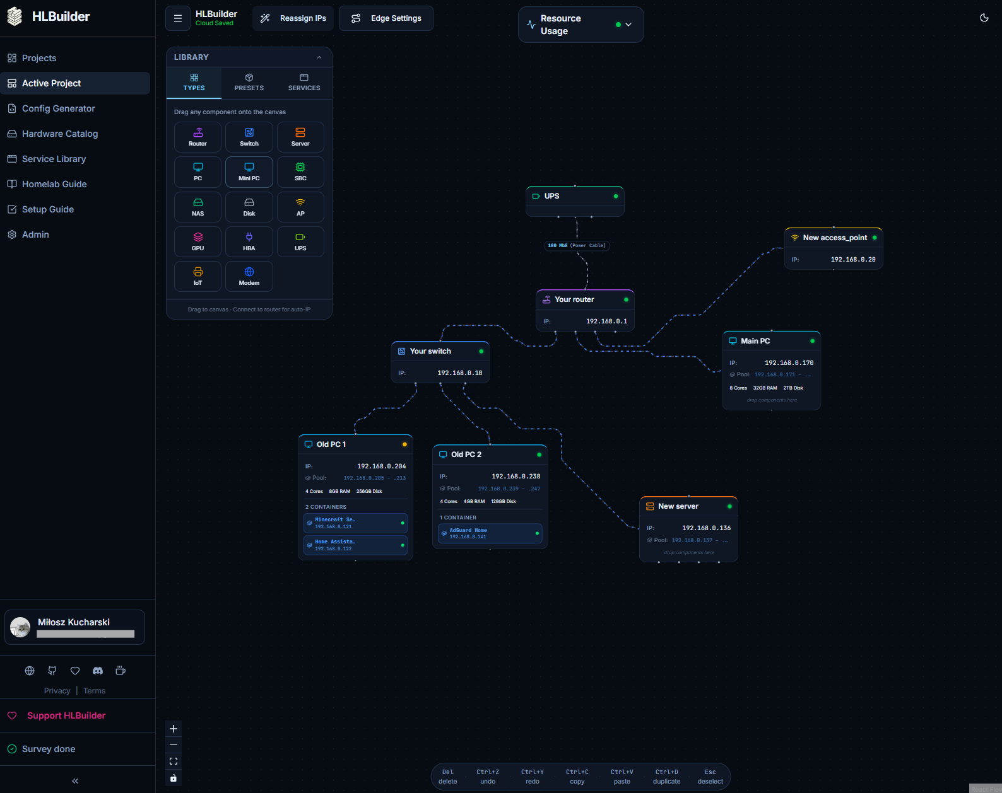Screen dimensions: 1002x793
Task: Toggle the canvas lock icon
Action: (x=174, y=778)
